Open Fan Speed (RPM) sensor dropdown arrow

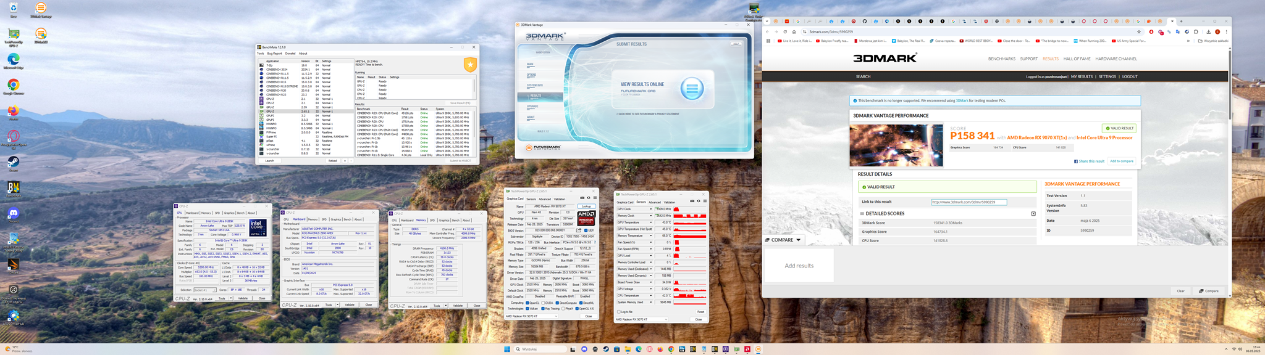click(651, 249)
